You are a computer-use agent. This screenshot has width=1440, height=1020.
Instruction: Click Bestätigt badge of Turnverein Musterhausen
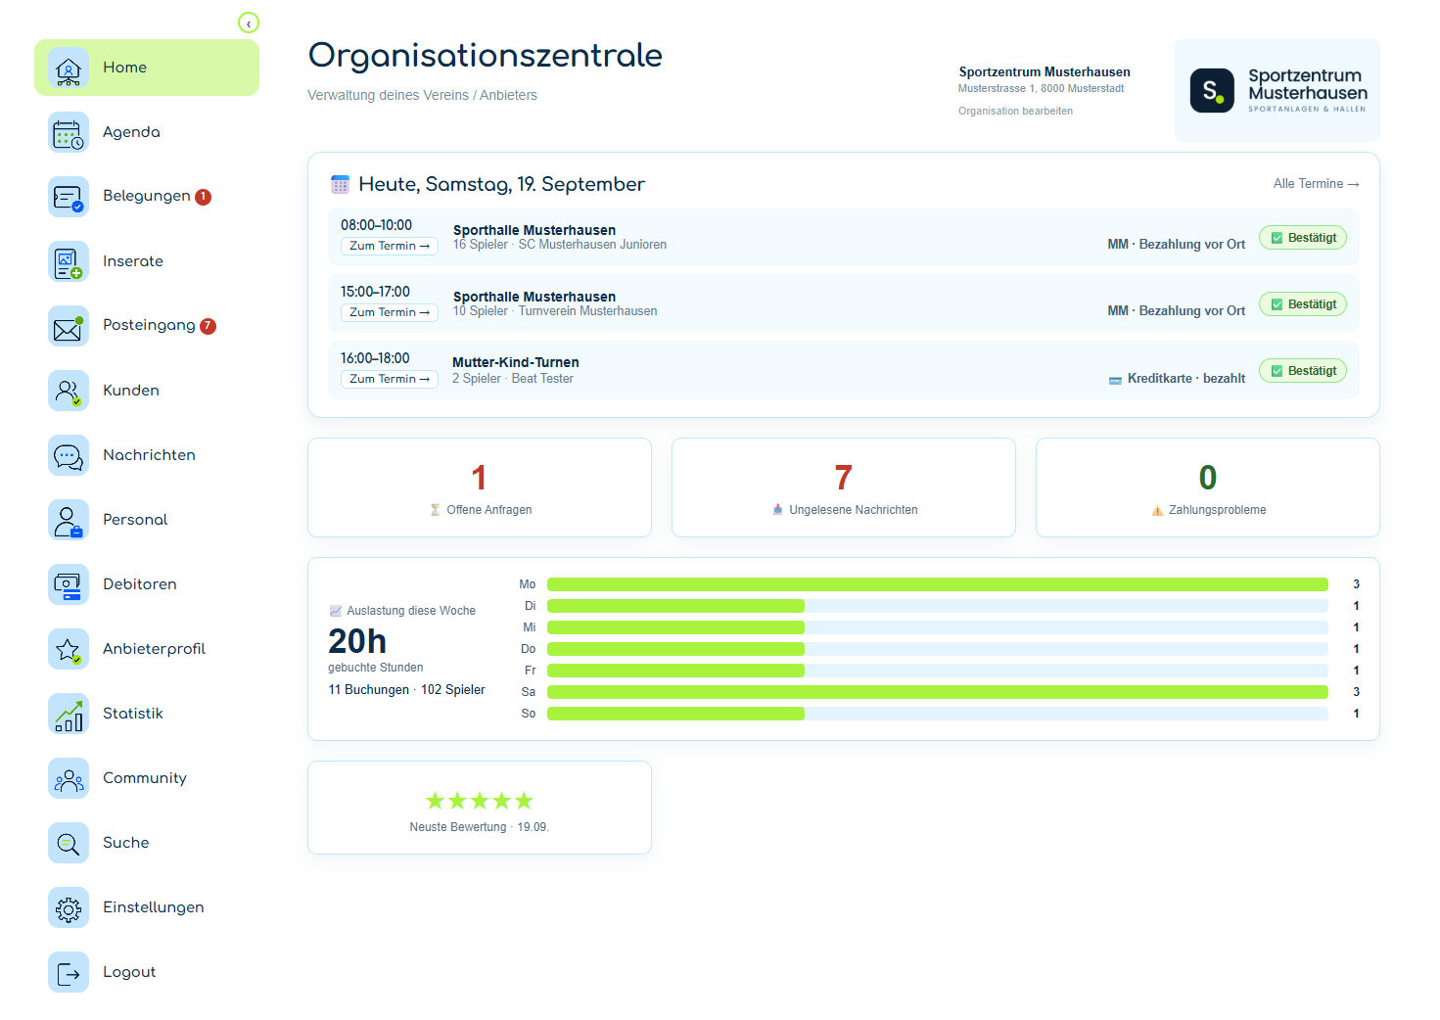(1303, 304)
